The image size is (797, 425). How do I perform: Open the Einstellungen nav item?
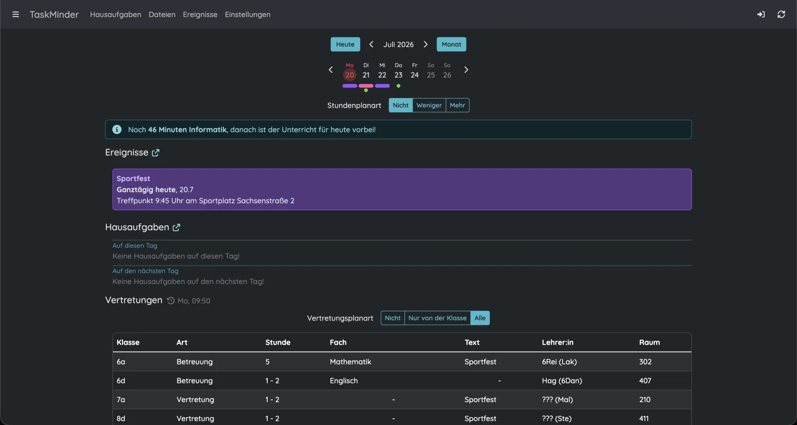tap(248, 15)
